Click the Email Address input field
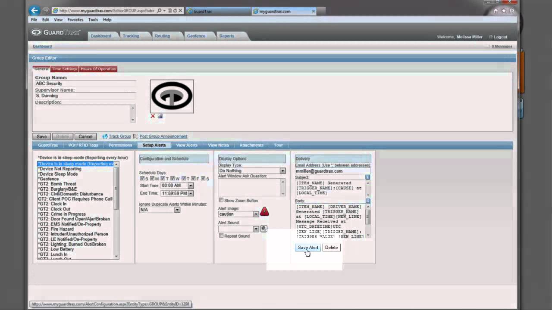This screenshot has height=310, width=552. coord(332,171)
